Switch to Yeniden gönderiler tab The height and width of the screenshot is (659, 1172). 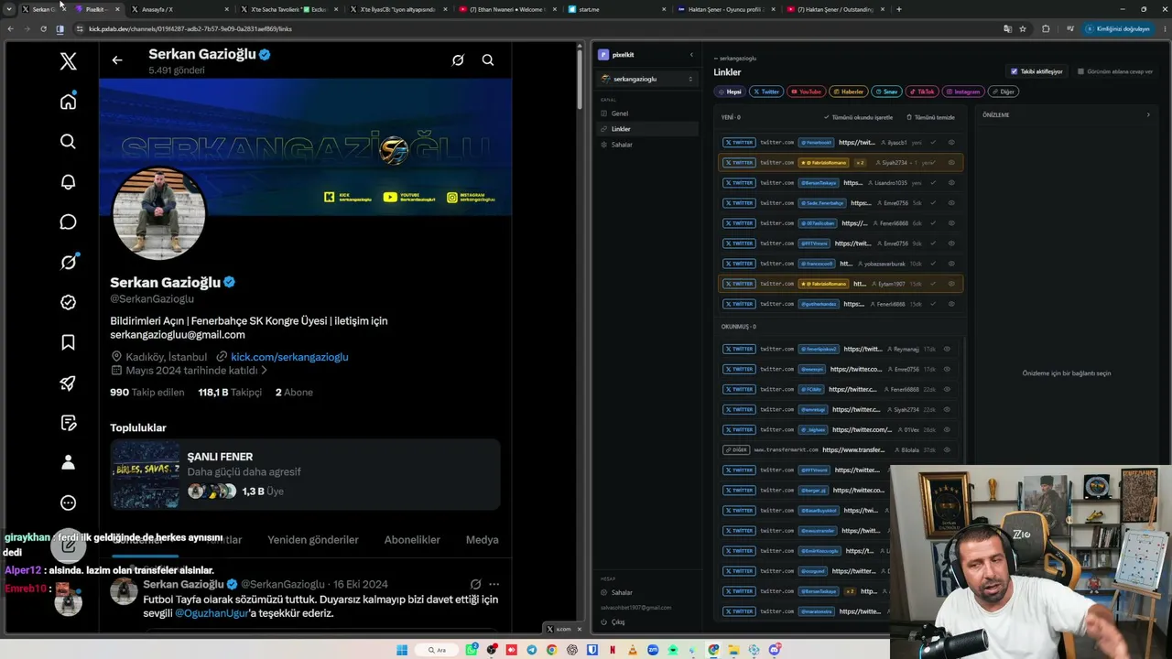click(313, 540)
